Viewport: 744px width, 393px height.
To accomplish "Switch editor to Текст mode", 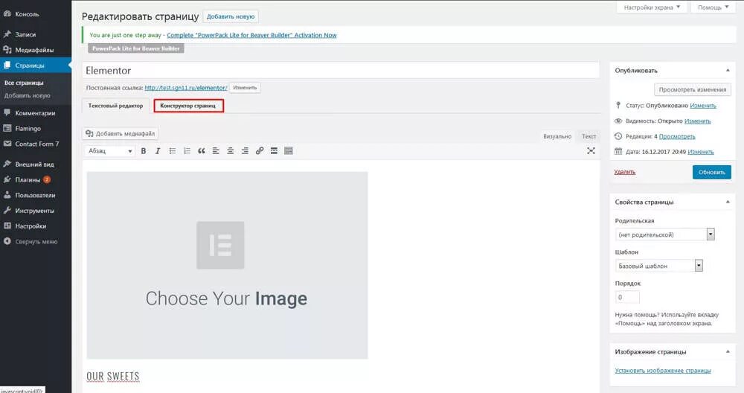I will [589, 136].
